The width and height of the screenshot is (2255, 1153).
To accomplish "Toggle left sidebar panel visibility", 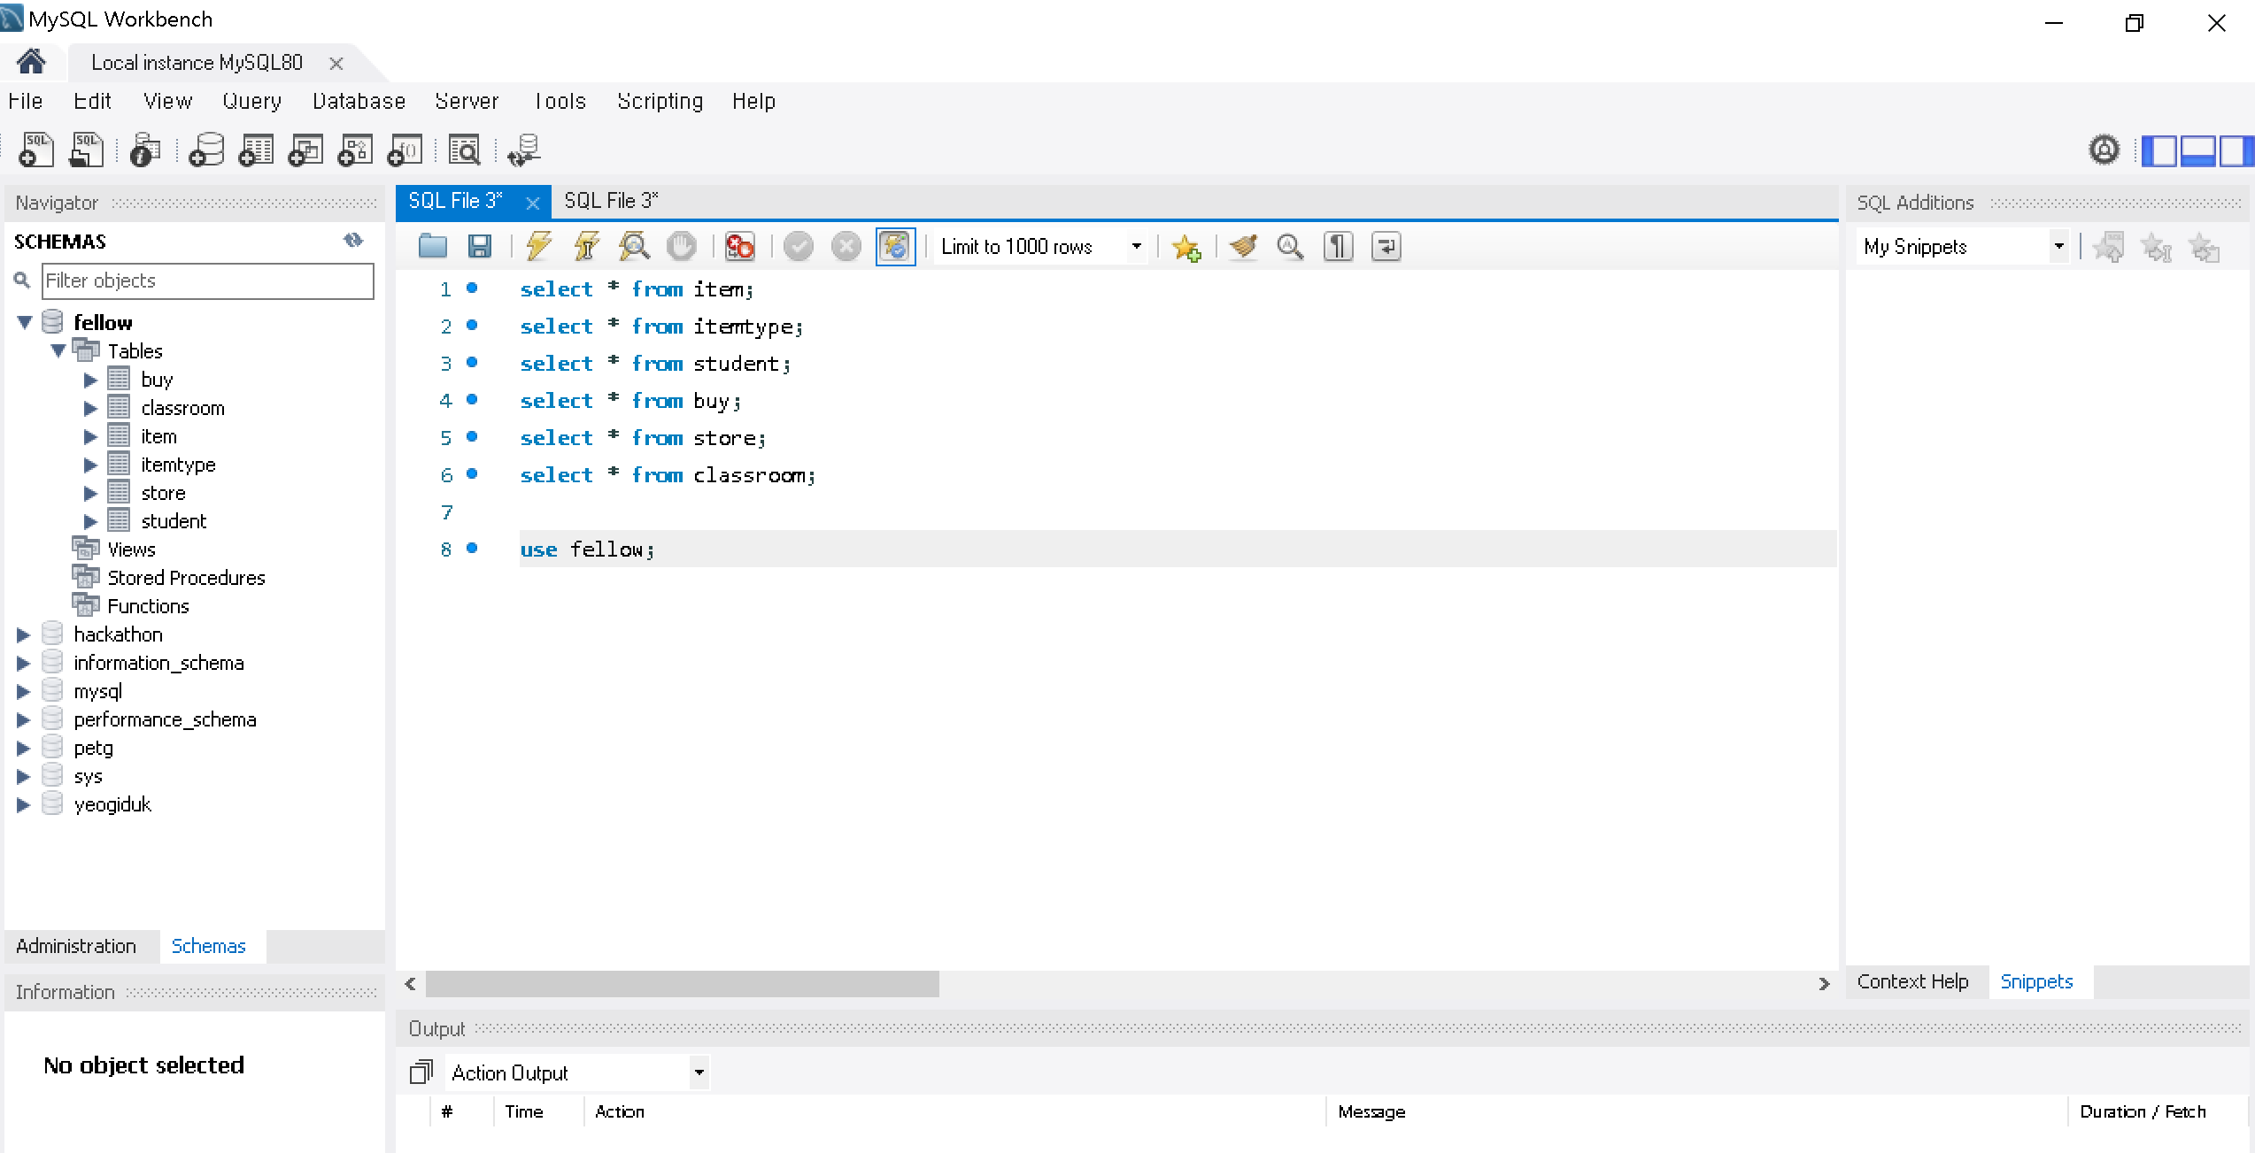I will pos(2159,150).
